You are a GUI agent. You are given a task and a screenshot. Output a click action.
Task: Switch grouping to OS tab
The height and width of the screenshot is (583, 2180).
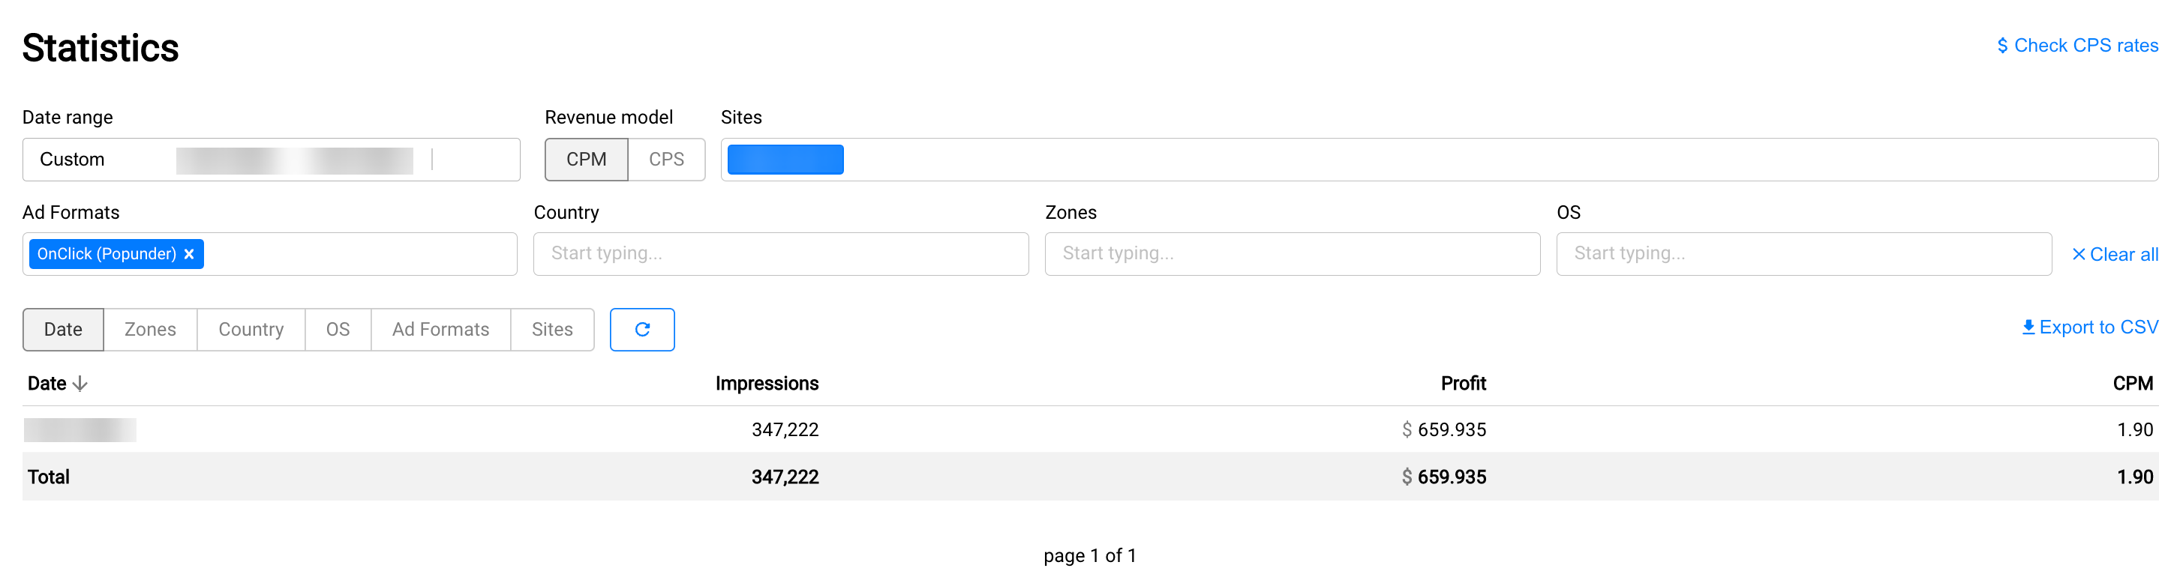pyautogui.click(x=338, y=330)
